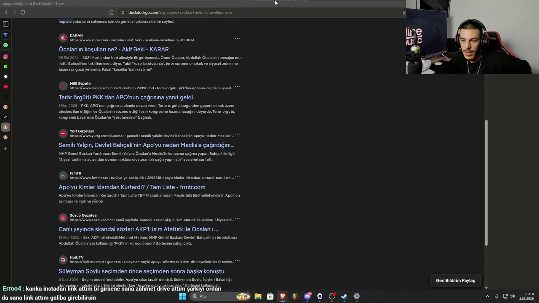The height and width of the screenshot is (303, 539).
Task: Add a new tab with the plus icon
Action: coord(5,149)
